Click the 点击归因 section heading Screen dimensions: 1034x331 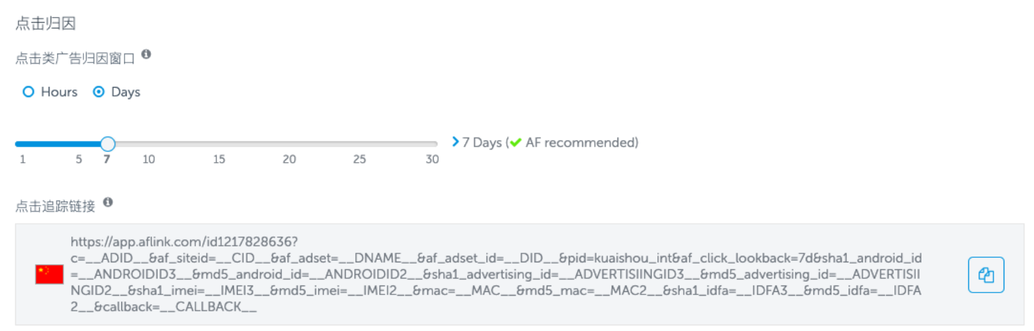coord(46,23)
